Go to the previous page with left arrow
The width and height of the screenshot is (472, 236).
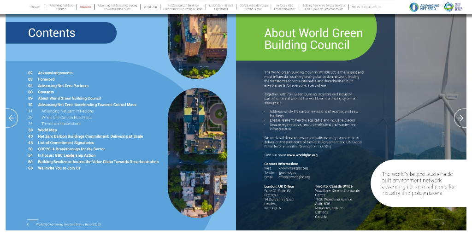click(12, 118)
